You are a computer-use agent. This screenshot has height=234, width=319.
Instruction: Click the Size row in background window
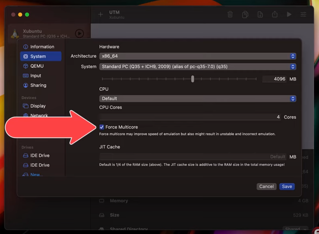(203, 215)
